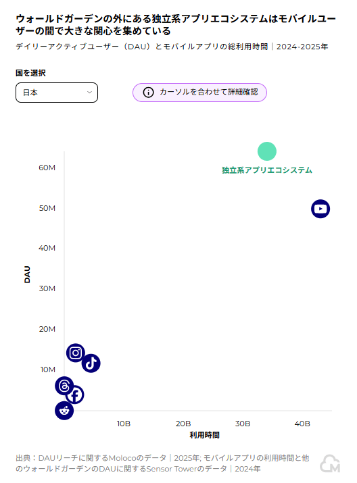The image size is (357, 483).
Task: Click the 独立系アプリエコシステム green label
Action: pos(267,170)
